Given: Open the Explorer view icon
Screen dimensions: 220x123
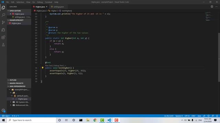Looking at the screenshot, I should pos(3,8).
